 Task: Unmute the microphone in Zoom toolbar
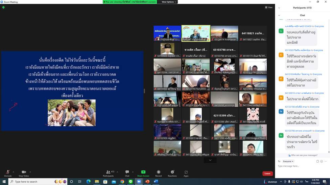(x=8, y=174)
